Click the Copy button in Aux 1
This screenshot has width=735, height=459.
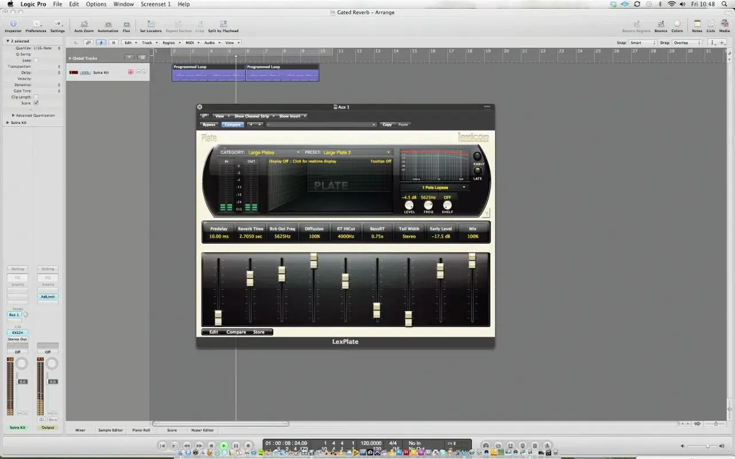tap(387, 125)
